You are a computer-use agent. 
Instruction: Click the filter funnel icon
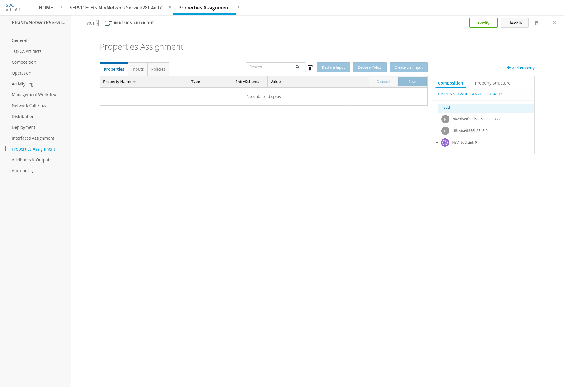click(x=310, y=68)
